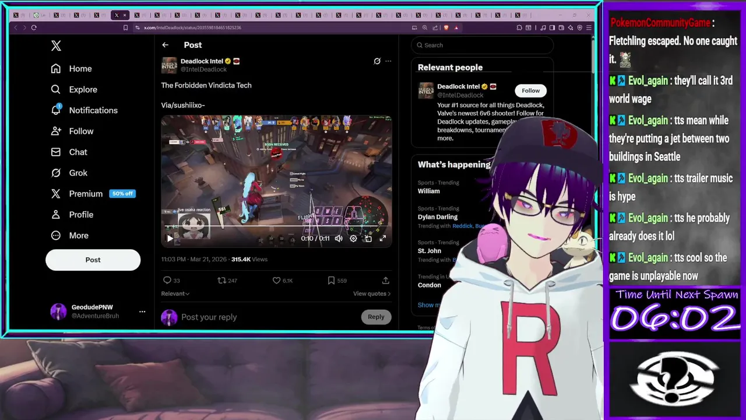Open the Follow sidebar item
The image size is (746, 420).
click(72, 131)
